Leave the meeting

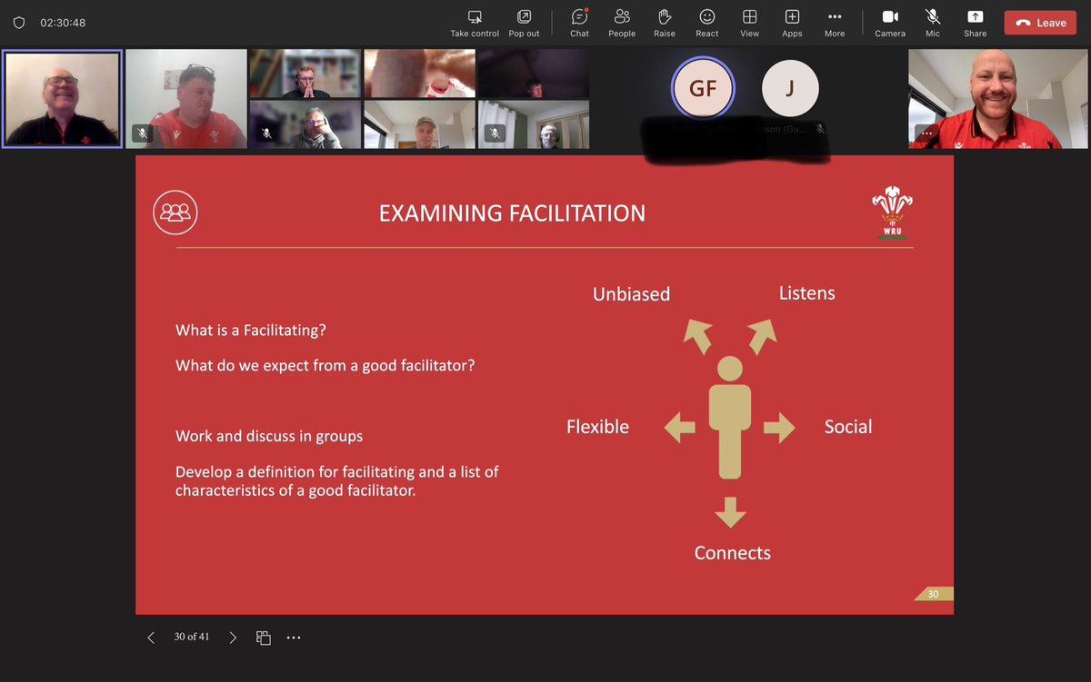(x=1040, y=23)
